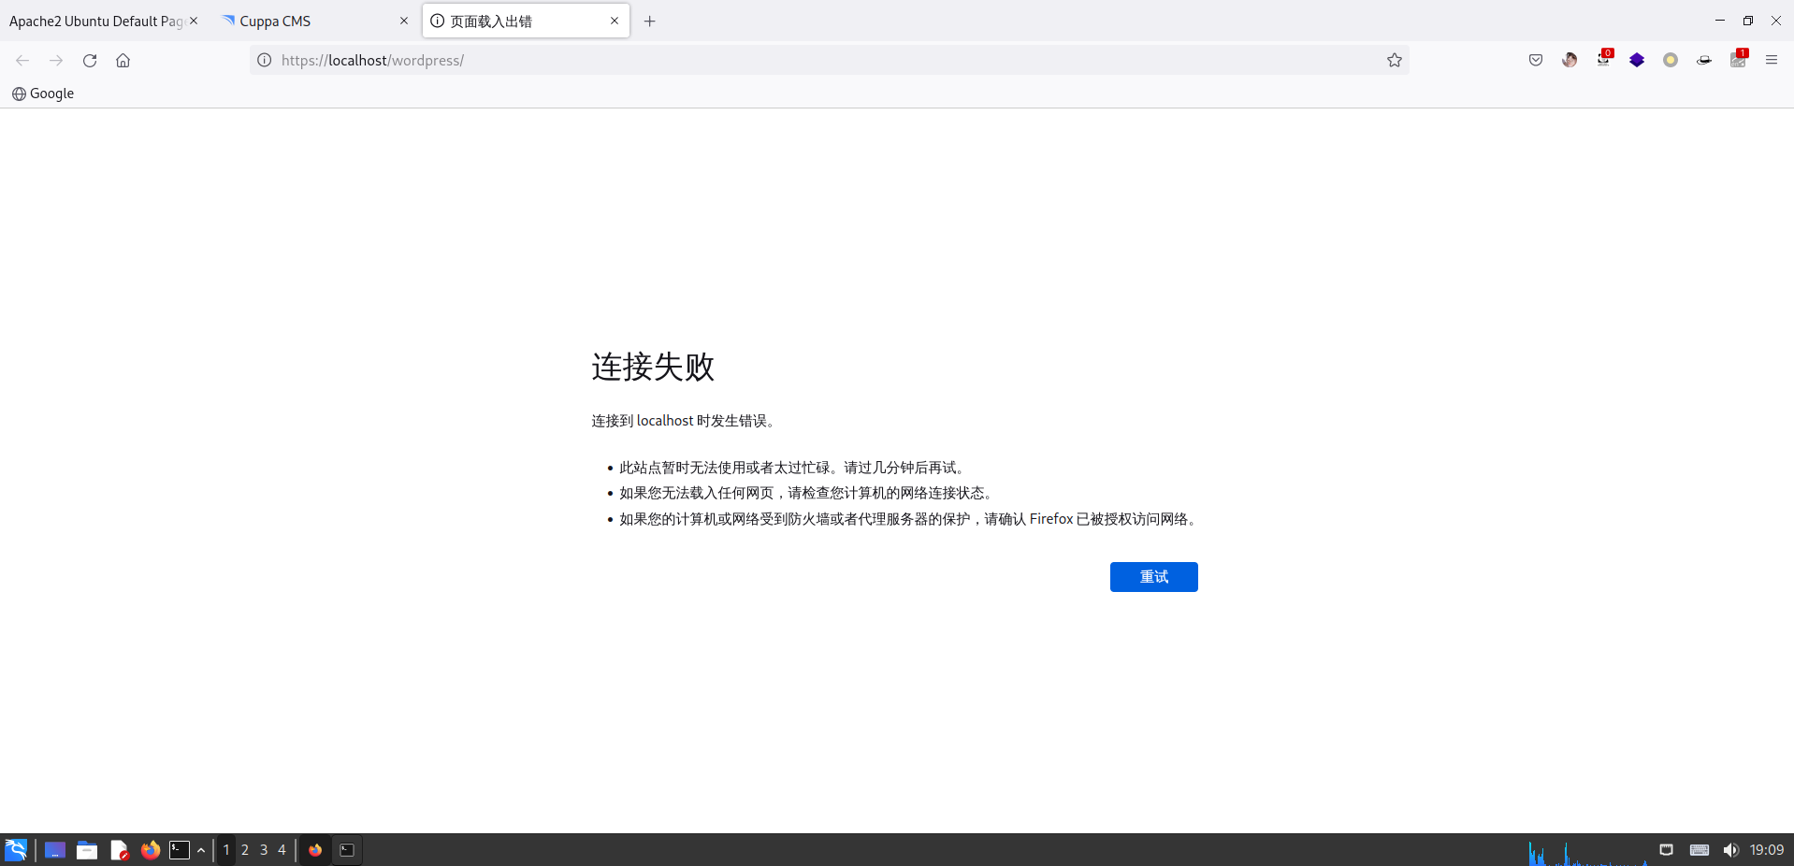Click the bullet text about the site being too busy
The image size is (1794, 866).
(794, 468)
